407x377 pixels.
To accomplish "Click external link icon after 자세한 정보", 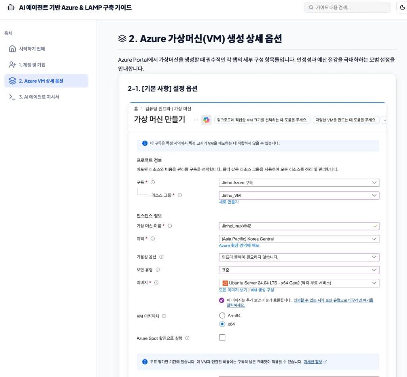I will (x=325, y=362).
